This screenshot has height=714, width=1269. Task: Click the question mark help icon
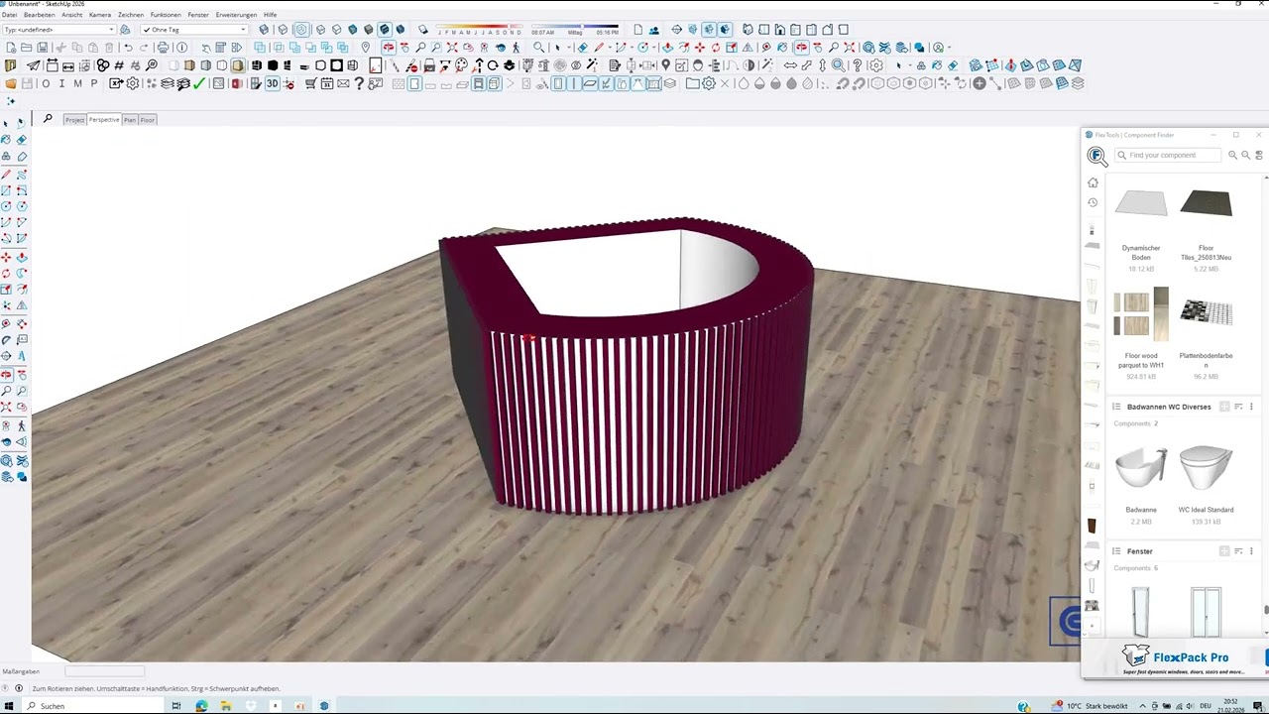359,84
